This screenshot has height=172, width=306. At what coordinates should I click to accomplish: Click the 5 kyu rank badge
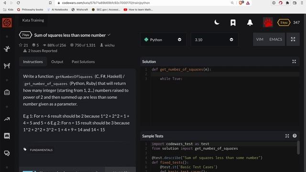pos(284,22)
